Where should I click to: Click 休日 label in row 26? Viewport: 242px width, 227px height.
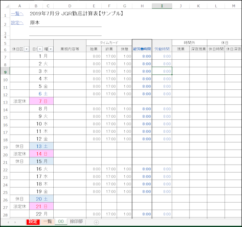20,199
